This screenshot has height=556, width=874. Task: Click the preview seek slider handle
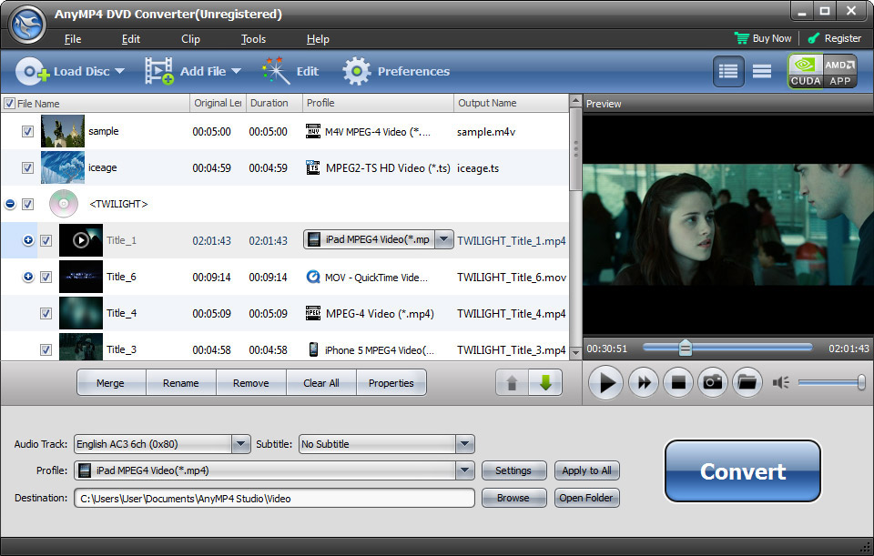(x=685, y=349)
